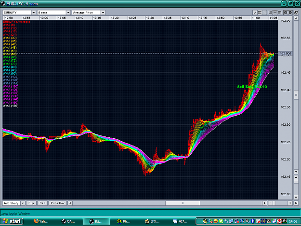Click the left circular chart mode icon

pyautogui.click(x=286, y=13)
